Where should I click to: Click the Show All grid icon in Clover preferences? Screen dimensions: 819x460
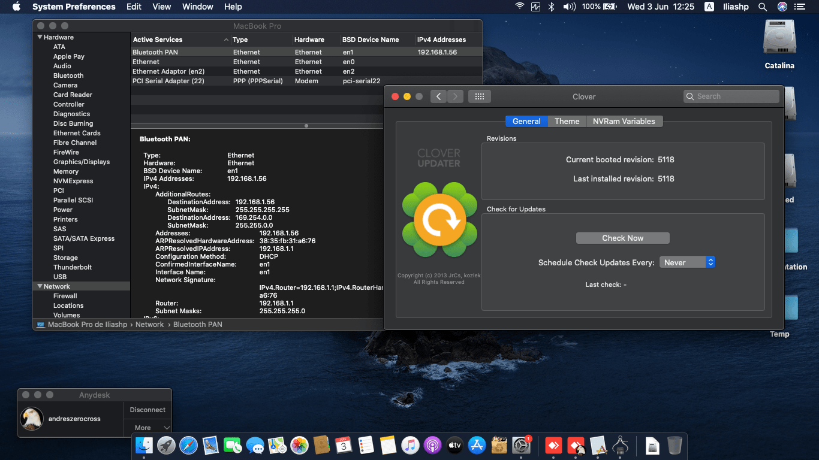(x=480, y=96)
